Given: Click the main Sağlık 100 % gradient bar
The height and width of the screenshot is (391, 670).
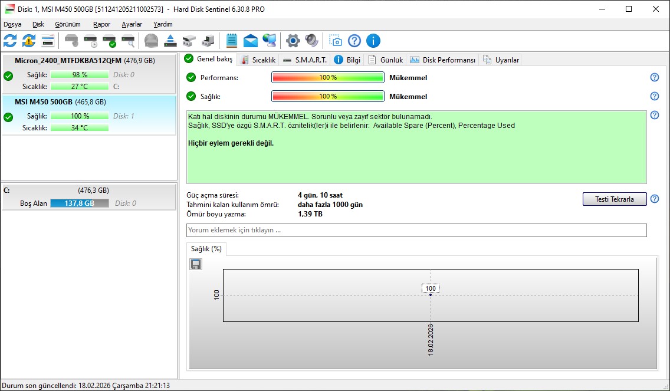Looking at the screenshot, I should tap(328, 96).
